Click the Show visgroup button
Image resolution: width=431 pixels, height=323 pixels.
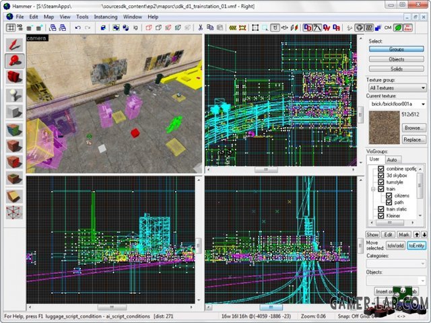(372, 235)
